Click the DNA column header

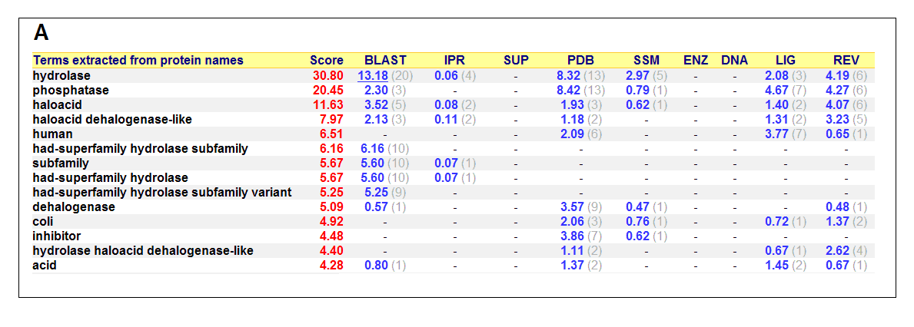(x=734, y=61)
